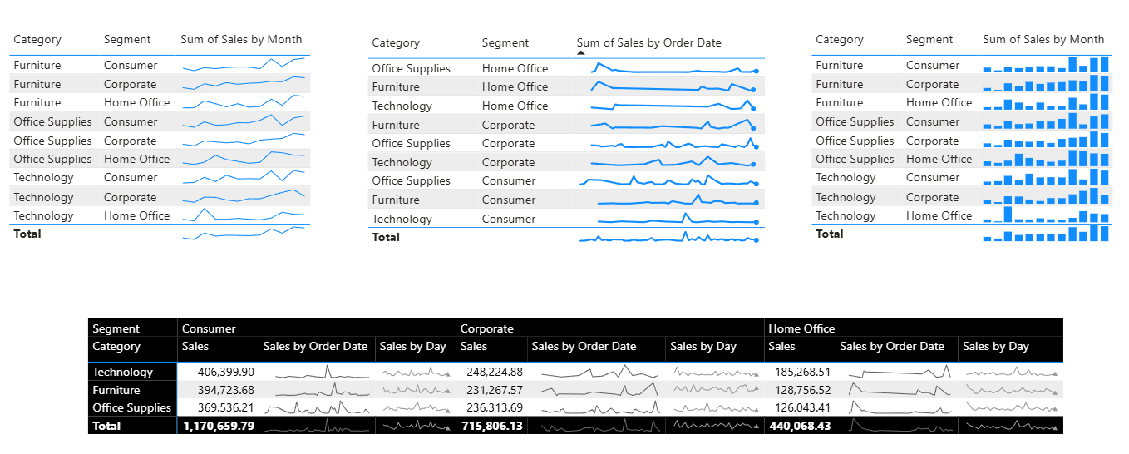Click the 231,267.57 Corporate Furniture sales value
The image size is (1129, 454).
(x=491, y=390)
